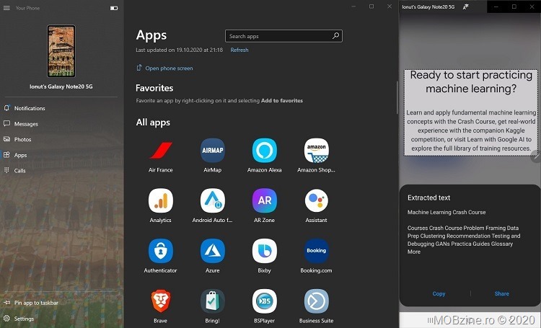Select Notifications in the sidebar
The height and width of the screenshot is (328, 541).
29,108
